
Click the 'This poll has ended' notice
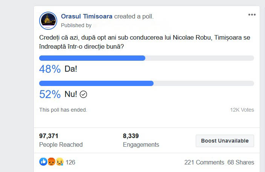(x=63, y=110)
